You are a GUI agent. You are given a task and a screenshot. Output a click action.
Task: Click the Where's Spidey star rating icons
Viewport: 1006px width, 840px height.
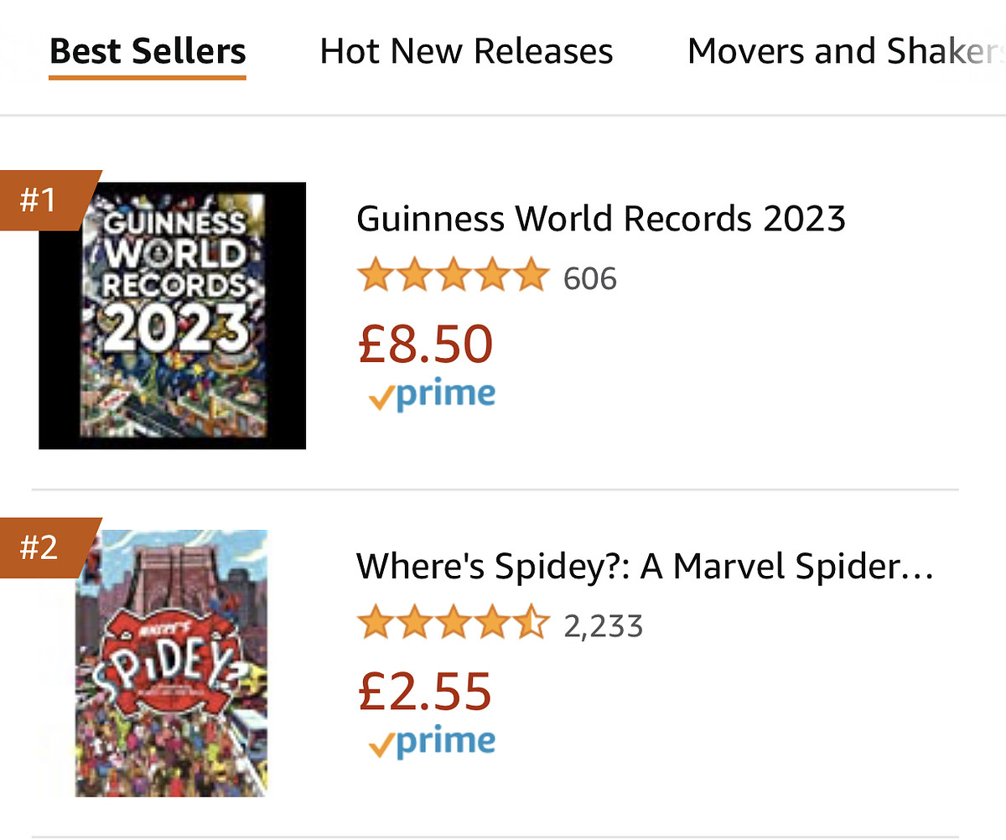(453, 625)
